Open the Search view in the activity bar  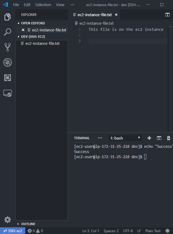pos(7,32)
